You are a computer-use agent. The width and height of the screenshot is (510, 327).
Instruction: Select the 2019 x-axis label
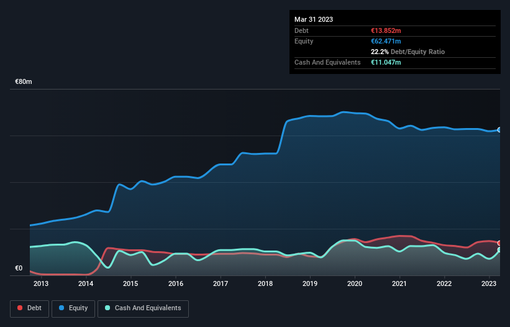tap(310, 283)
